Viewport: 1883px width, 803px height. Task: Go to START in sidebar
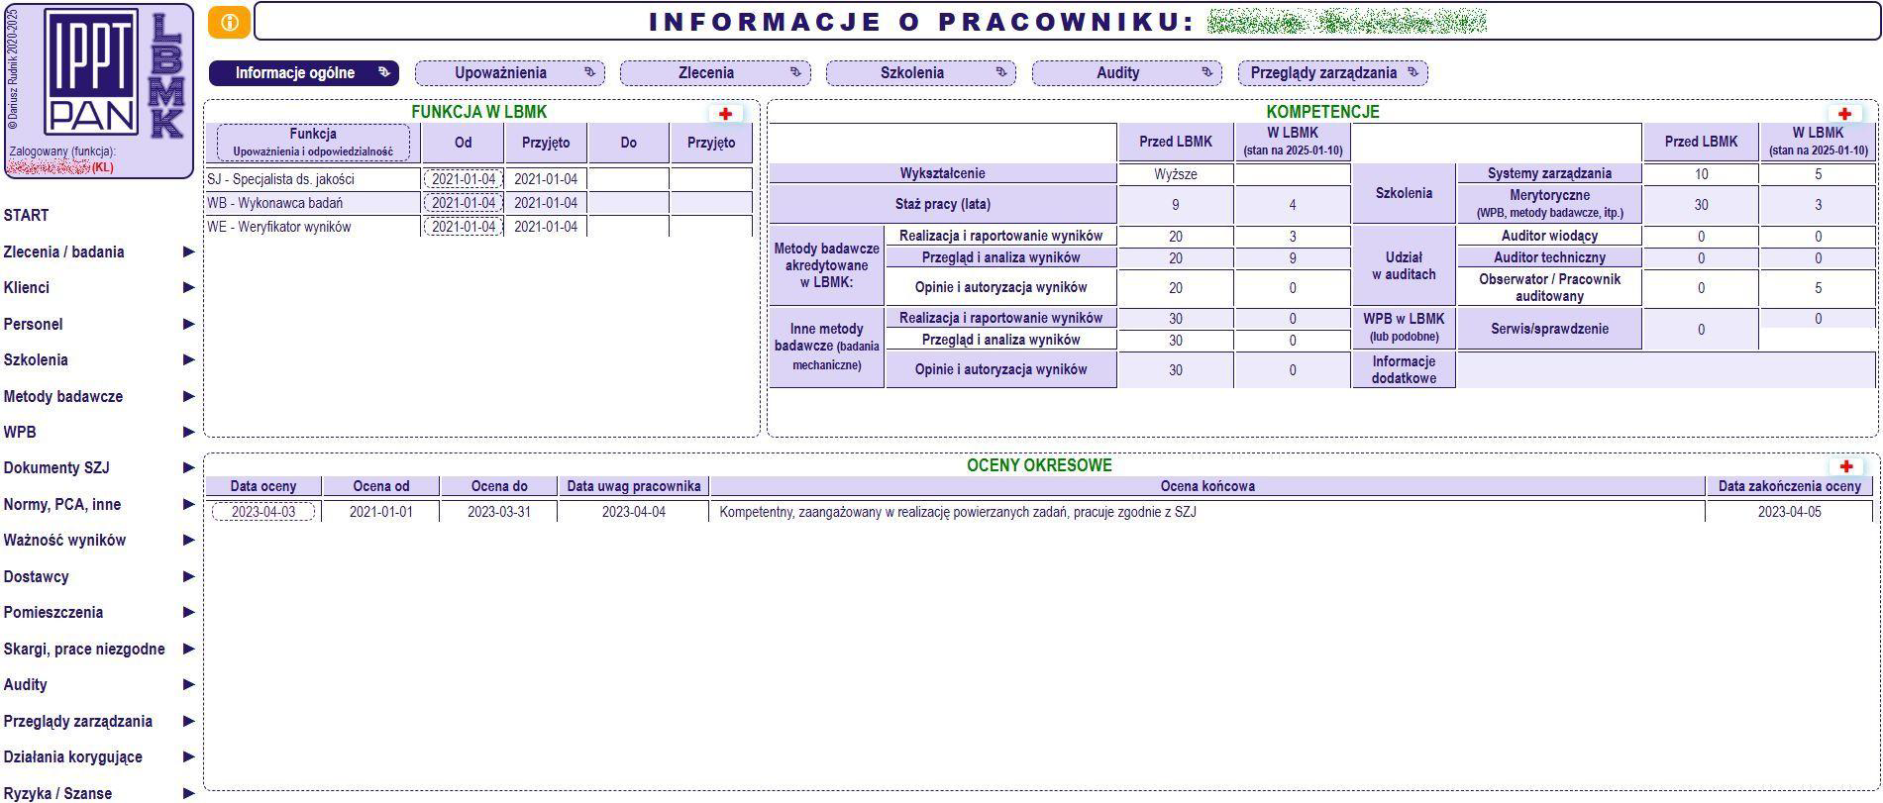pos(27,215)
